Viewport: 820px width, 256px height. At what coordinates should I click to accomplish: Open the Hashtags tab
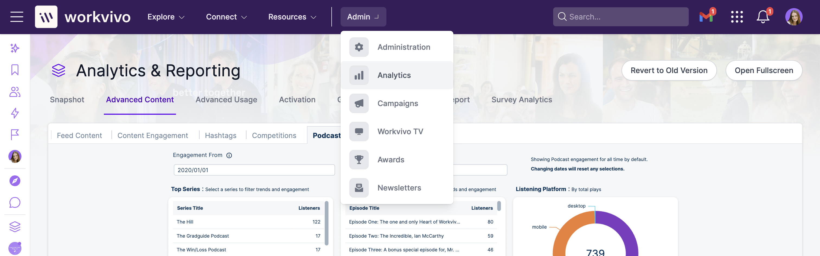(220, 135)
